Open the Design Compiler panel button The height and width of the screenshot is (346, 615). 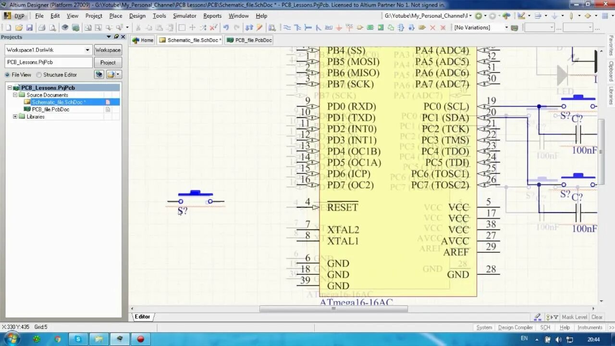[515, 327]
